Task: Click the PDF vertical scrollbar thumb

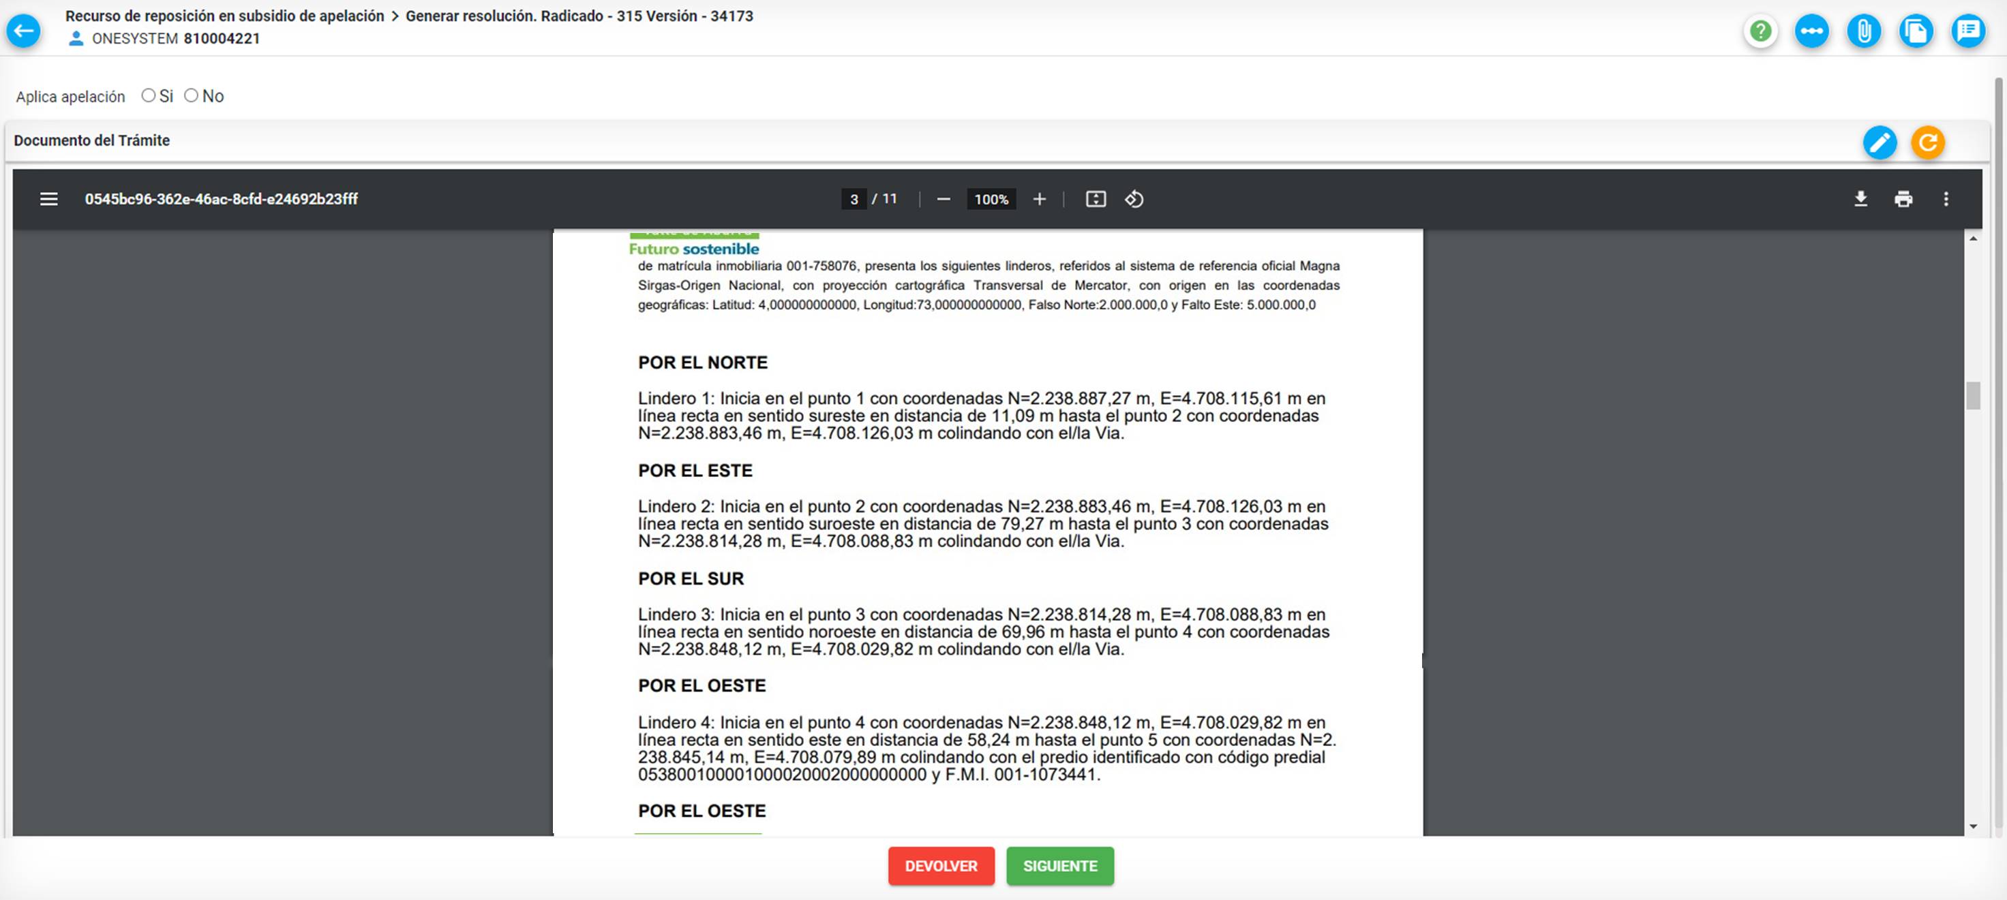Action: [x=1973, y=396]
